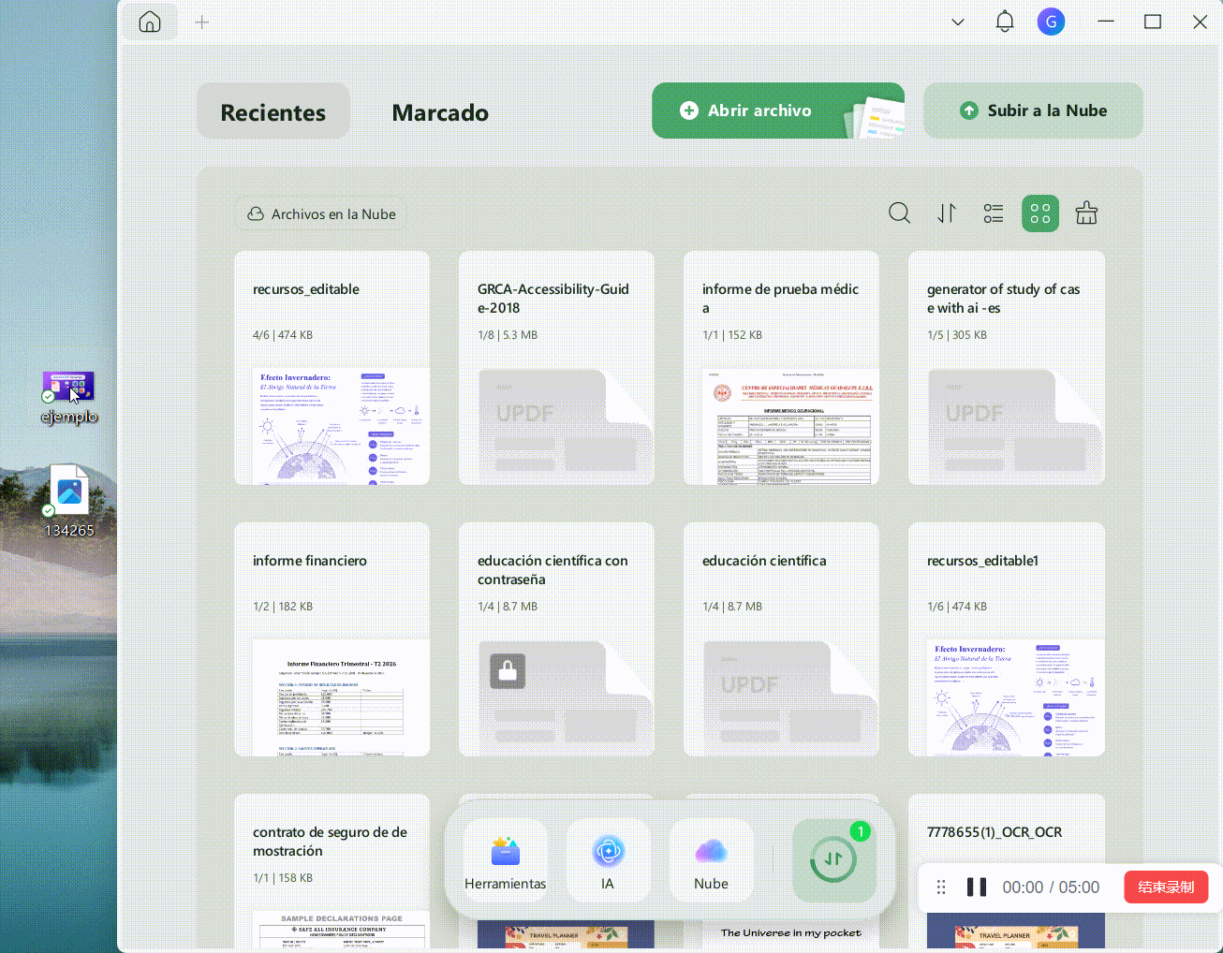Open the 7778655(1)_OCR_OCR file
The height and width of the screenshot is (953, 1223).
click(x=1007, y=831)
